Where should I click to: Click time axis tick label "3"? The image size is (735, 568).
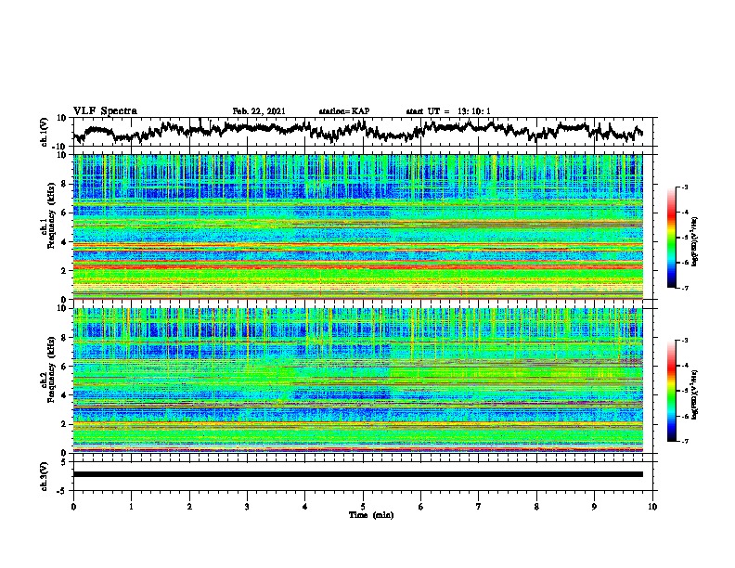coord(247,507)
